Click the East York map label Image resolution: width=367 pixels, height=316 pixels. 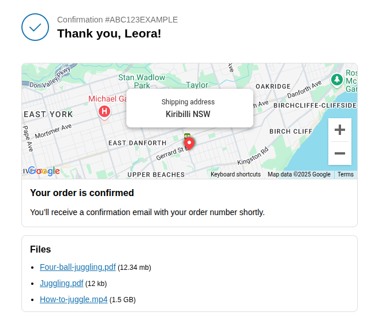pyautogui.click(x=48, y=114)
